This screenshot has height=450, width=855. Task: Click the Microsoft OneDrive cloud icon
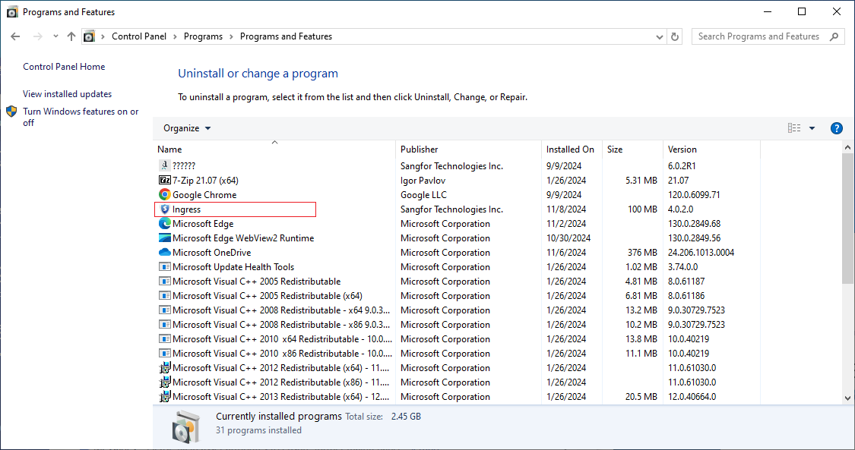pos(165,253)
